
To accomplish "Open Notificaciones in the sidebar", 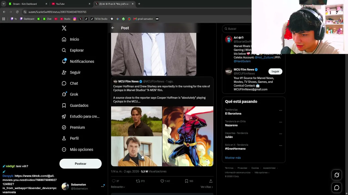I will click(x=78, y=61).
